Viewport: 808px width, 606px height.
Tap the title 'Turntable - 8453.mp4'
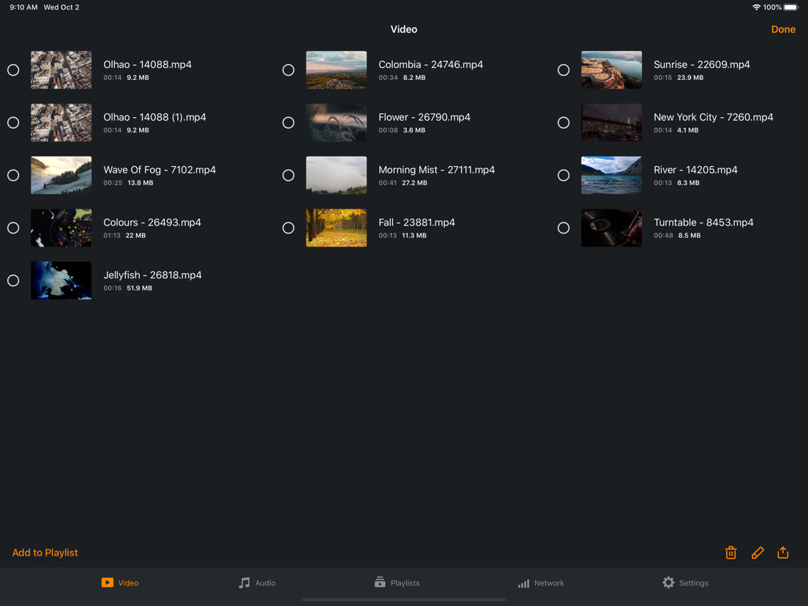(x=703, y=222)
